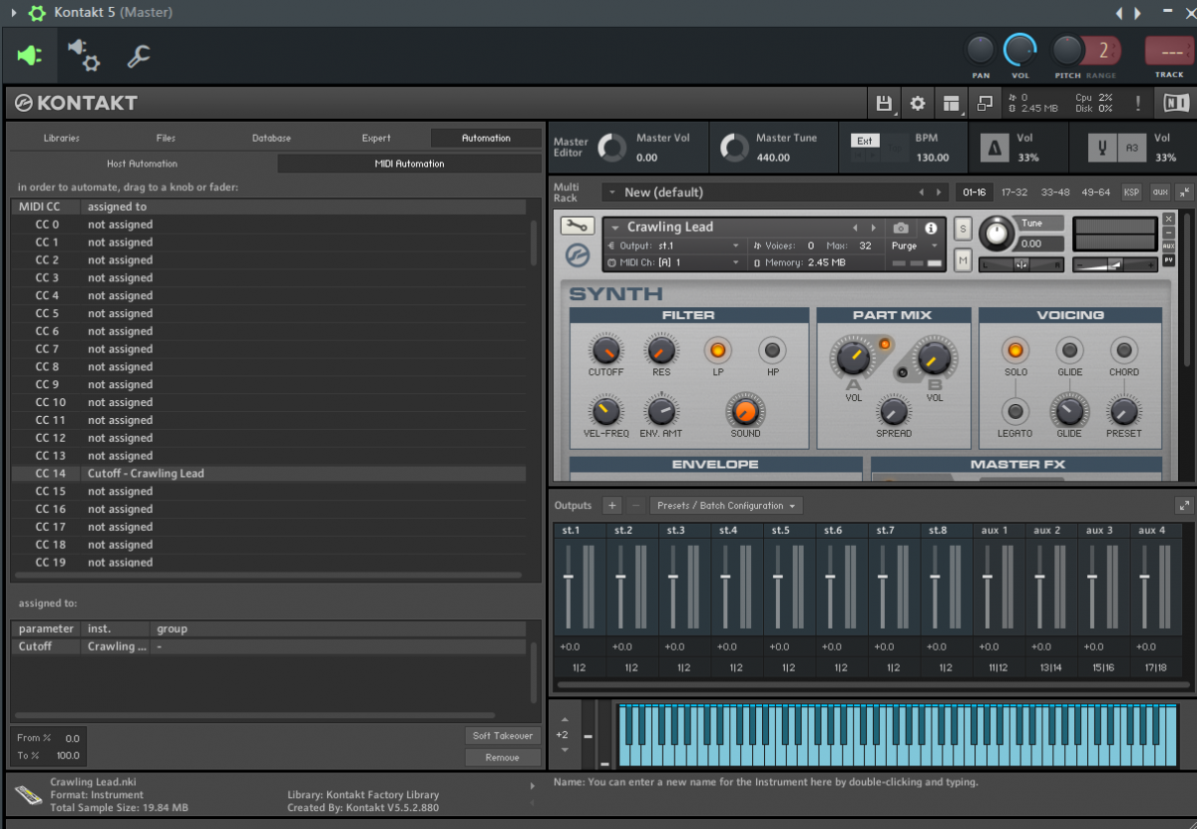Click the save disk icon in Kontakt header

click(884, 103)
